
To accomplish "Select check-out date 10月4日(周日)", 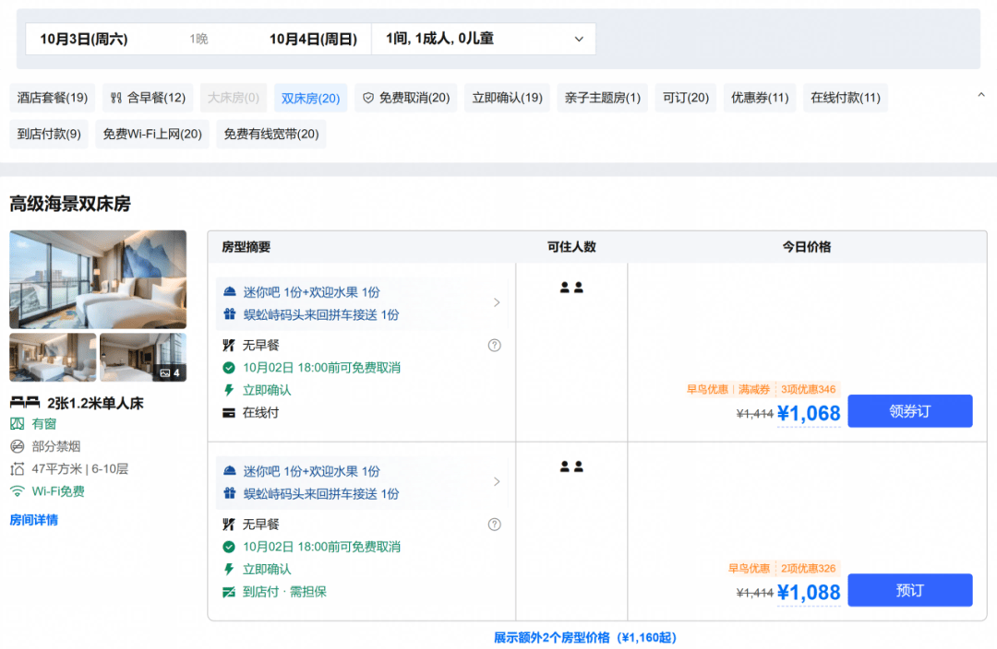I will pyautogui.click(x=313, y=40).
